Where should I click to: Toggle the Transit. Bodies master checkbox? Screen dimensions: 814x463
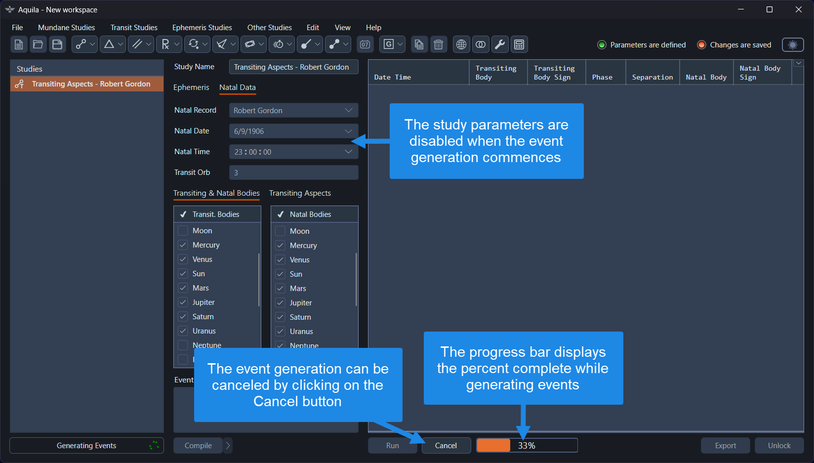tap(182, 214)
